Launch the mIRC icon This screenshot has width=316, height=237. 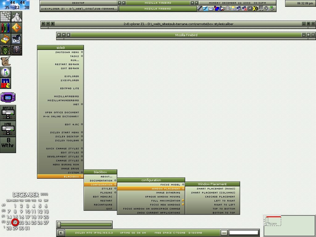click(6, 83)
